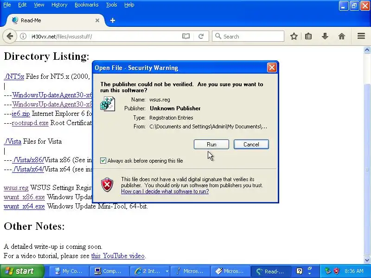Image resolution: width=371 pixels, height=278 pixels.
Task: Download ie6.zip link
Action: 21,114
